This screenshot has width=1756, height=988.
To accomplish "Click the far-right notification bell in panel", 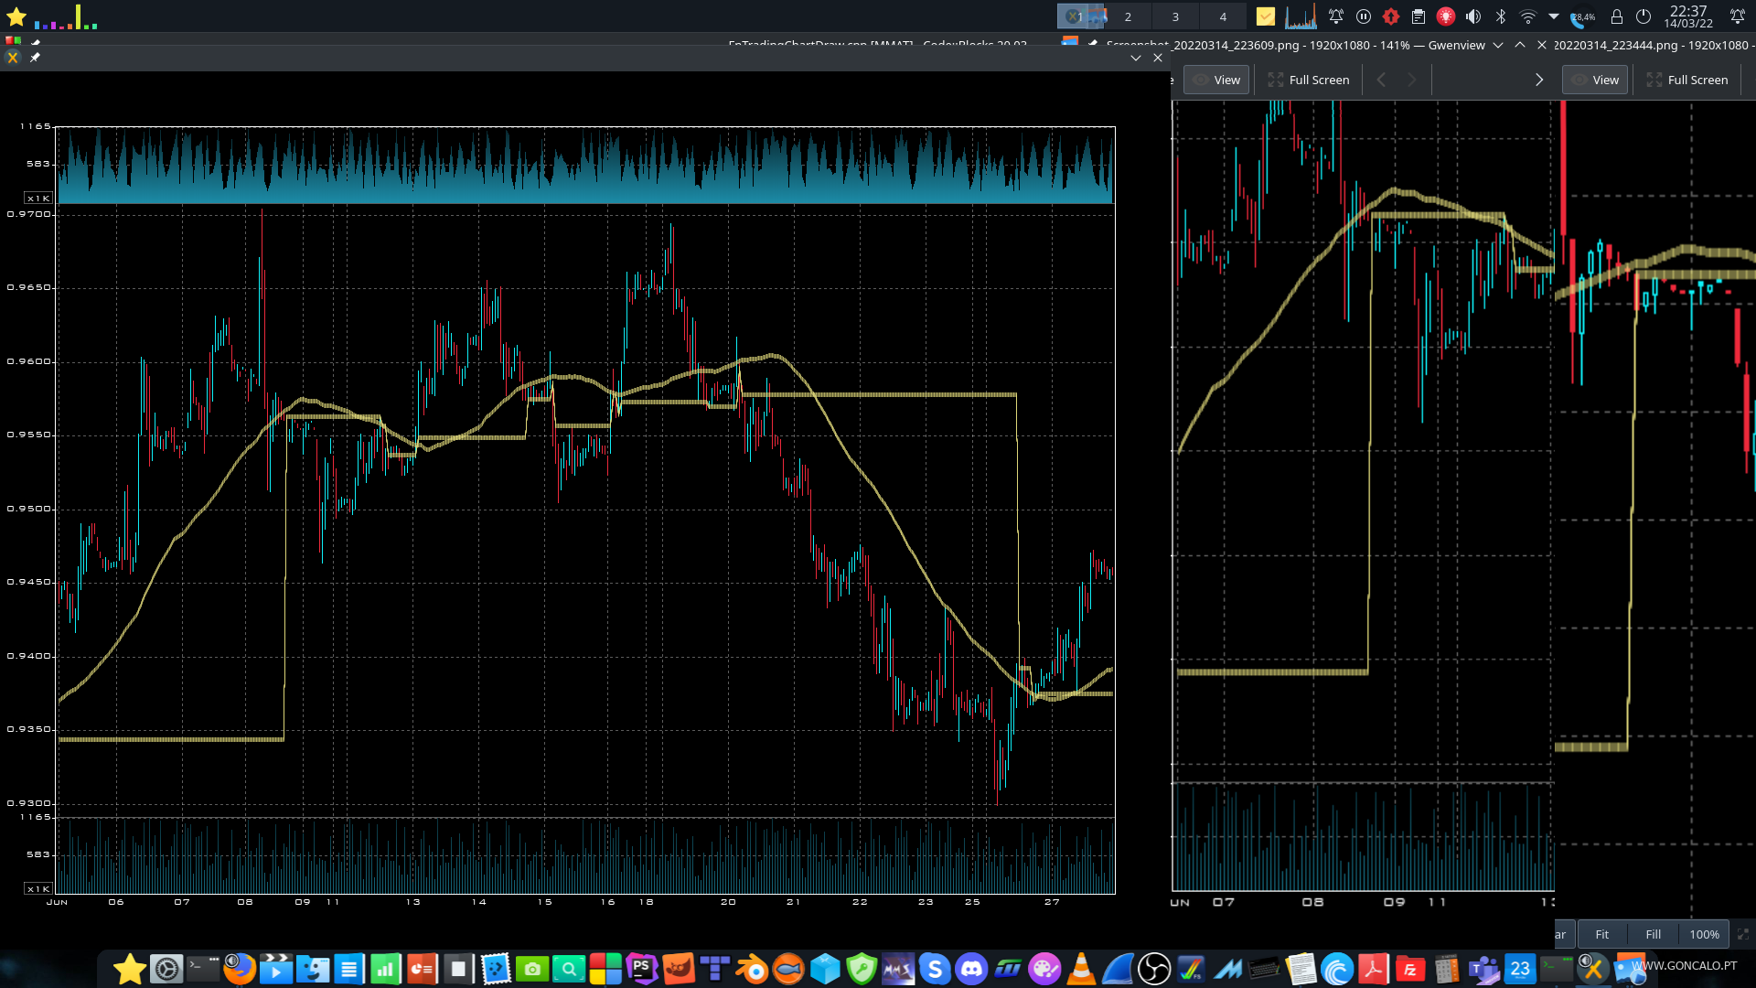I will click(1738, 16).
